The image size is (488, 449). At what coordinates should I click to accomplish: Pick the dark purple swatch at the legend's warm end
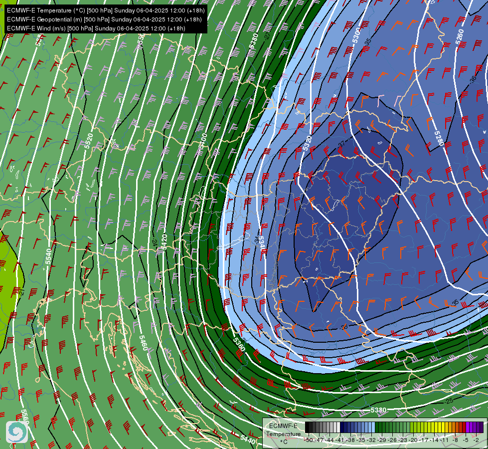tap(482, 427)
